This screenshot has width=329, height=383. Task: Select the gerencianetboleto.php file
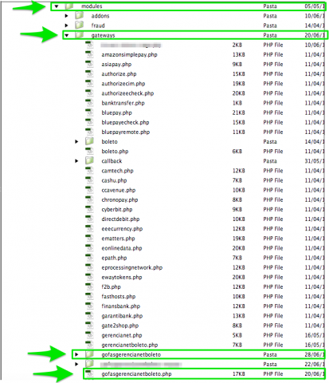coord(130,345)
